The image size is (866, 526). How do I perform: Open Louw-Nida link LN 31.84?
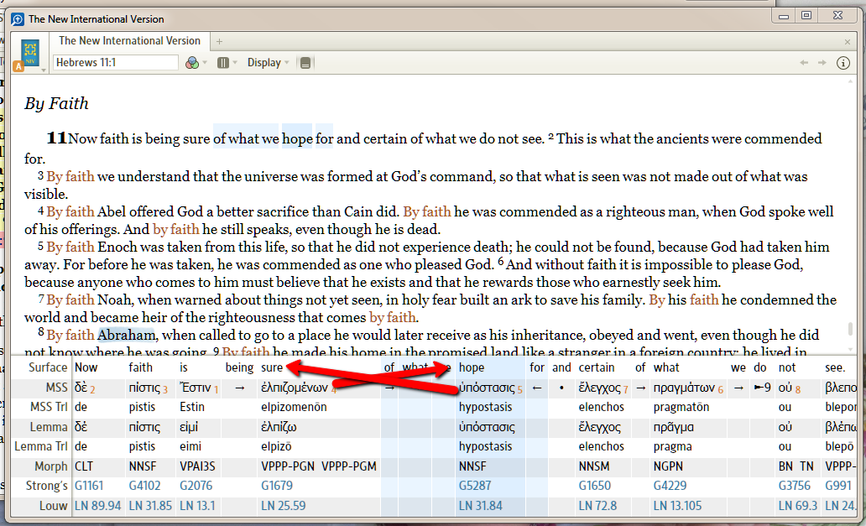point(481,506)
